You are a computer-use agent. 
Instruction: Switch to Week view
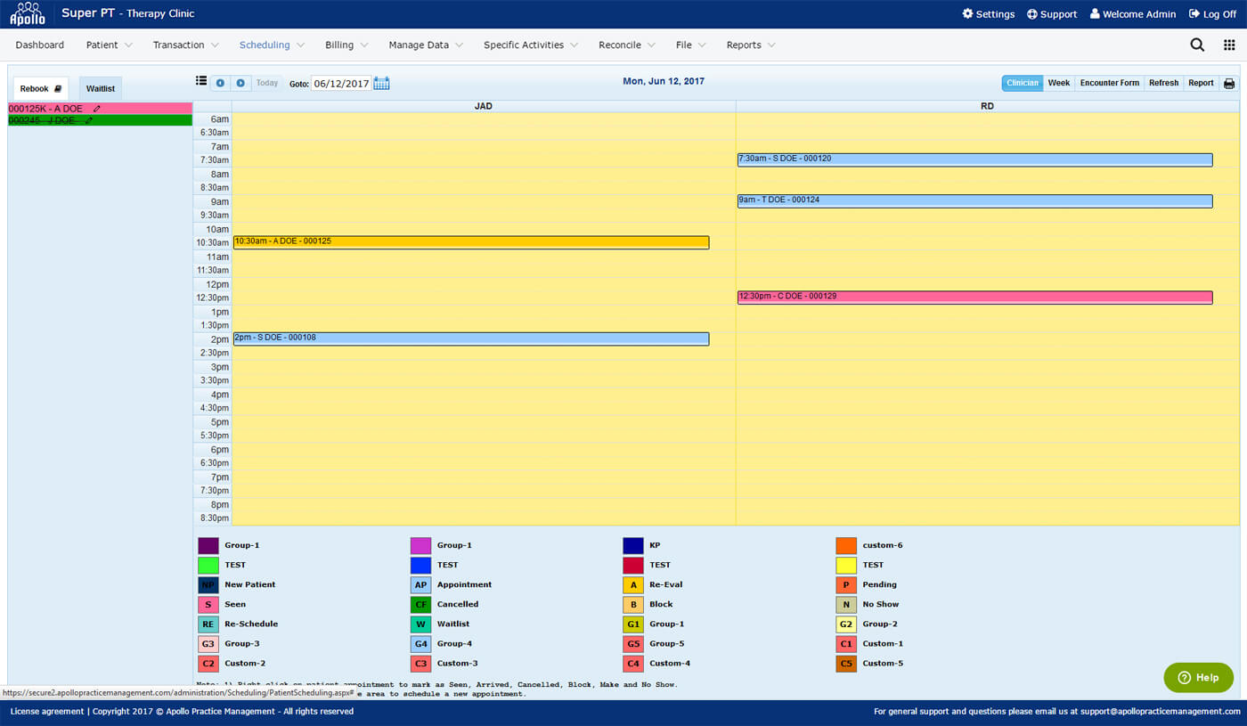coord(1058,83)
